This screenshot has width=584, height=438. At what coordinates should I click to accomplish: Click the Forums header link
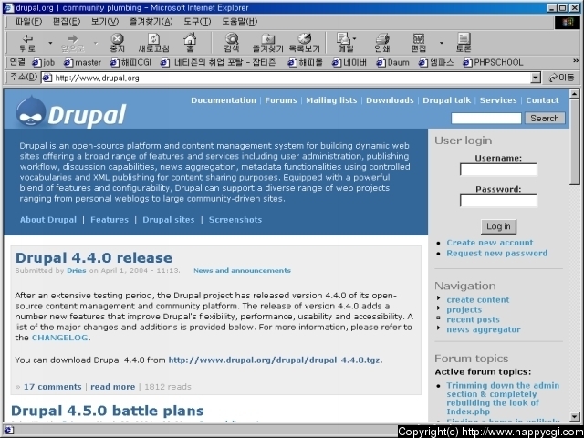point(281,100)
